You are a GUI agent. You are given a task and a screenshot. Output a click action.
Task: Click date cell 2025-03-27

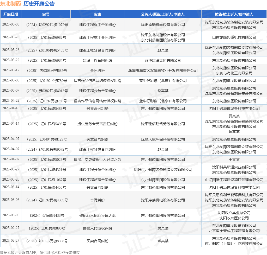[11, 169]
